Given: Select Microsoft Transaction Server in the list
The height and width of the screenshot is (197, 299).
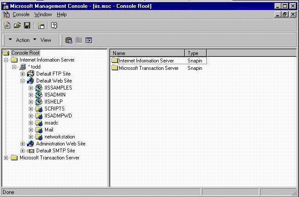Looking at the screenshot, I should click(149, 68).
